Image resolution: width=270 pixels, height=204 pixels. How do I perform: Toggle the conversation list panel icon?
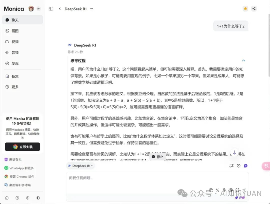click(x=51, y=9)
